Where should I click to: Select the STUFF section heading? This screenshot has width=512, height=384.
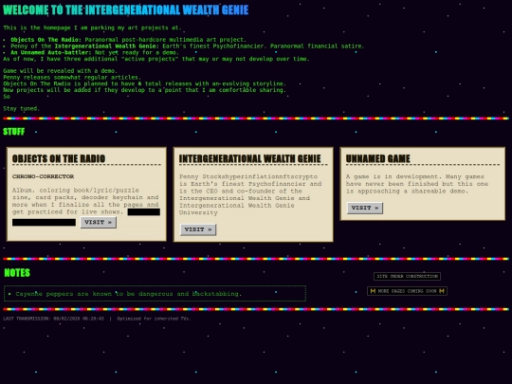(13, 132)
